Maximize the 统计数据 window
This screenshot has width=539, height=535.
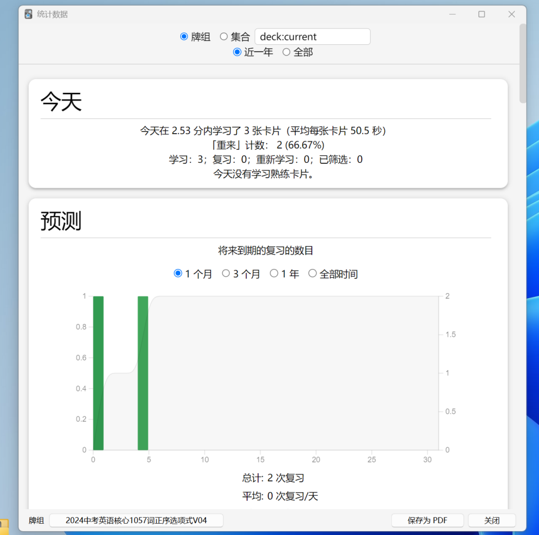click(x=482, y=14)
